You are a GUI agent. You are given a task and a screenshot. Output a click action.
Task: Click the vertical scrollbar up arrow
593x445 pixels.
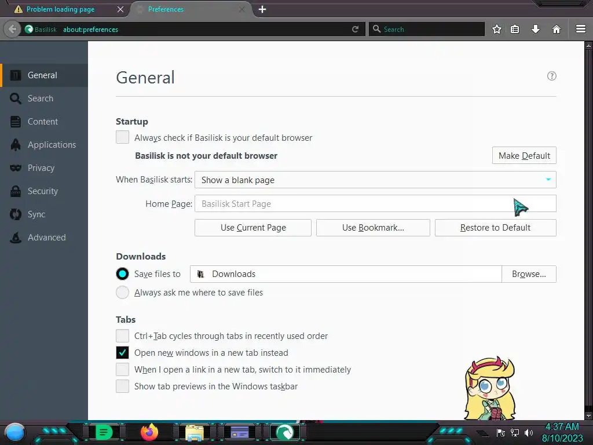click(588, 46)
